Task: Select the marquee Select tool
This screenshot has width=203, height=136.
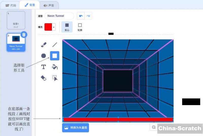Action: [55, 78]
